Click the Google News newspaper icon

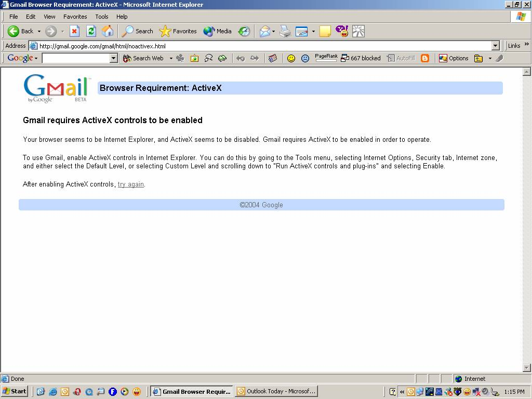click(x=273, y=58)
